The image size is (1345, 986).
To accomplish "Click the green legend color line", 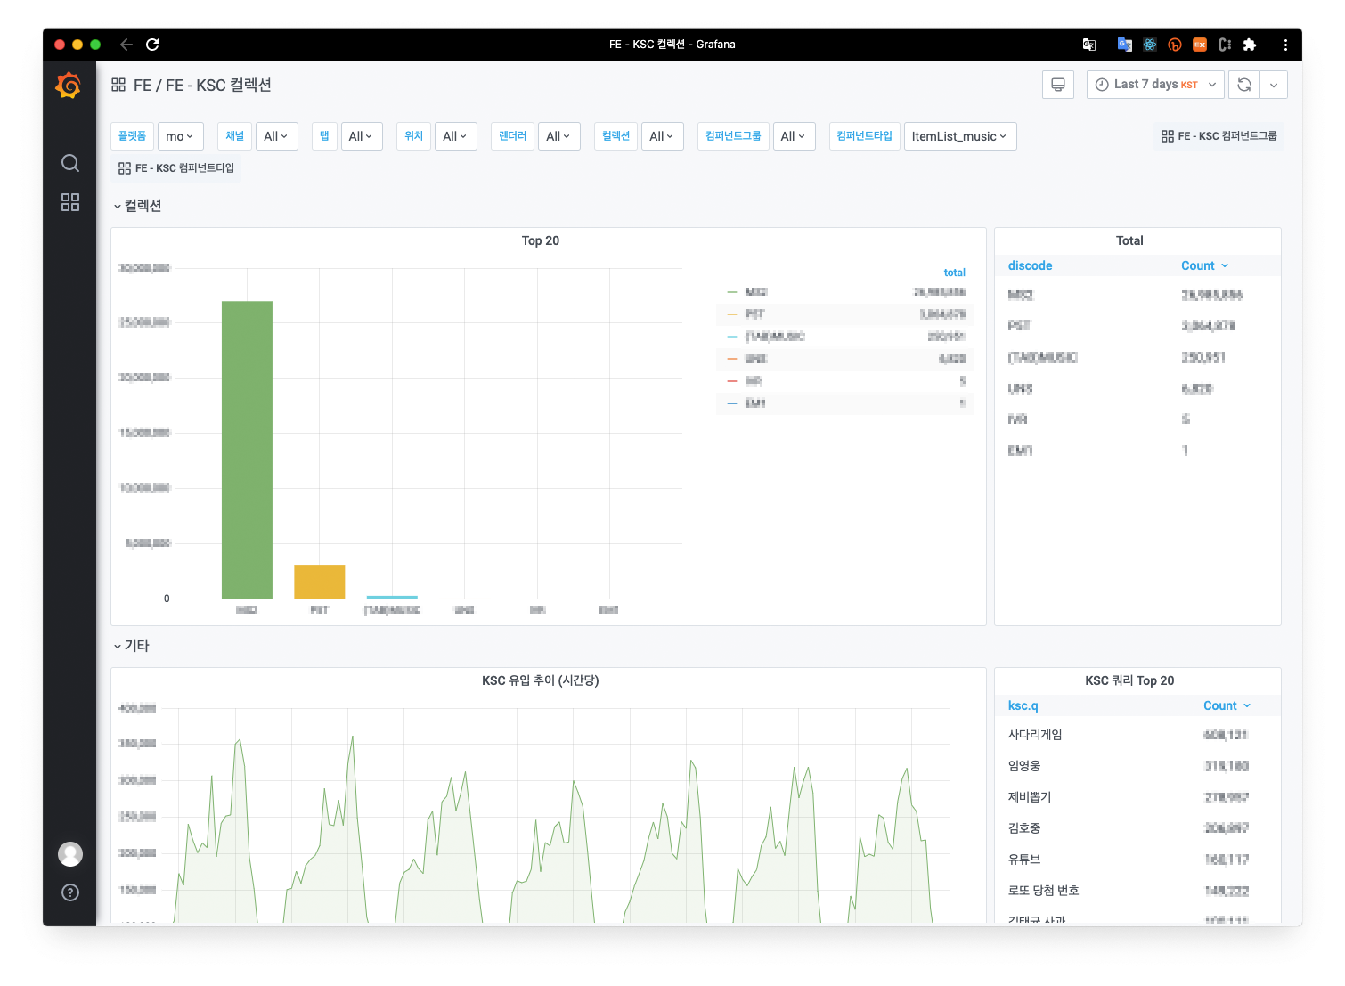I will pos(732,292).
